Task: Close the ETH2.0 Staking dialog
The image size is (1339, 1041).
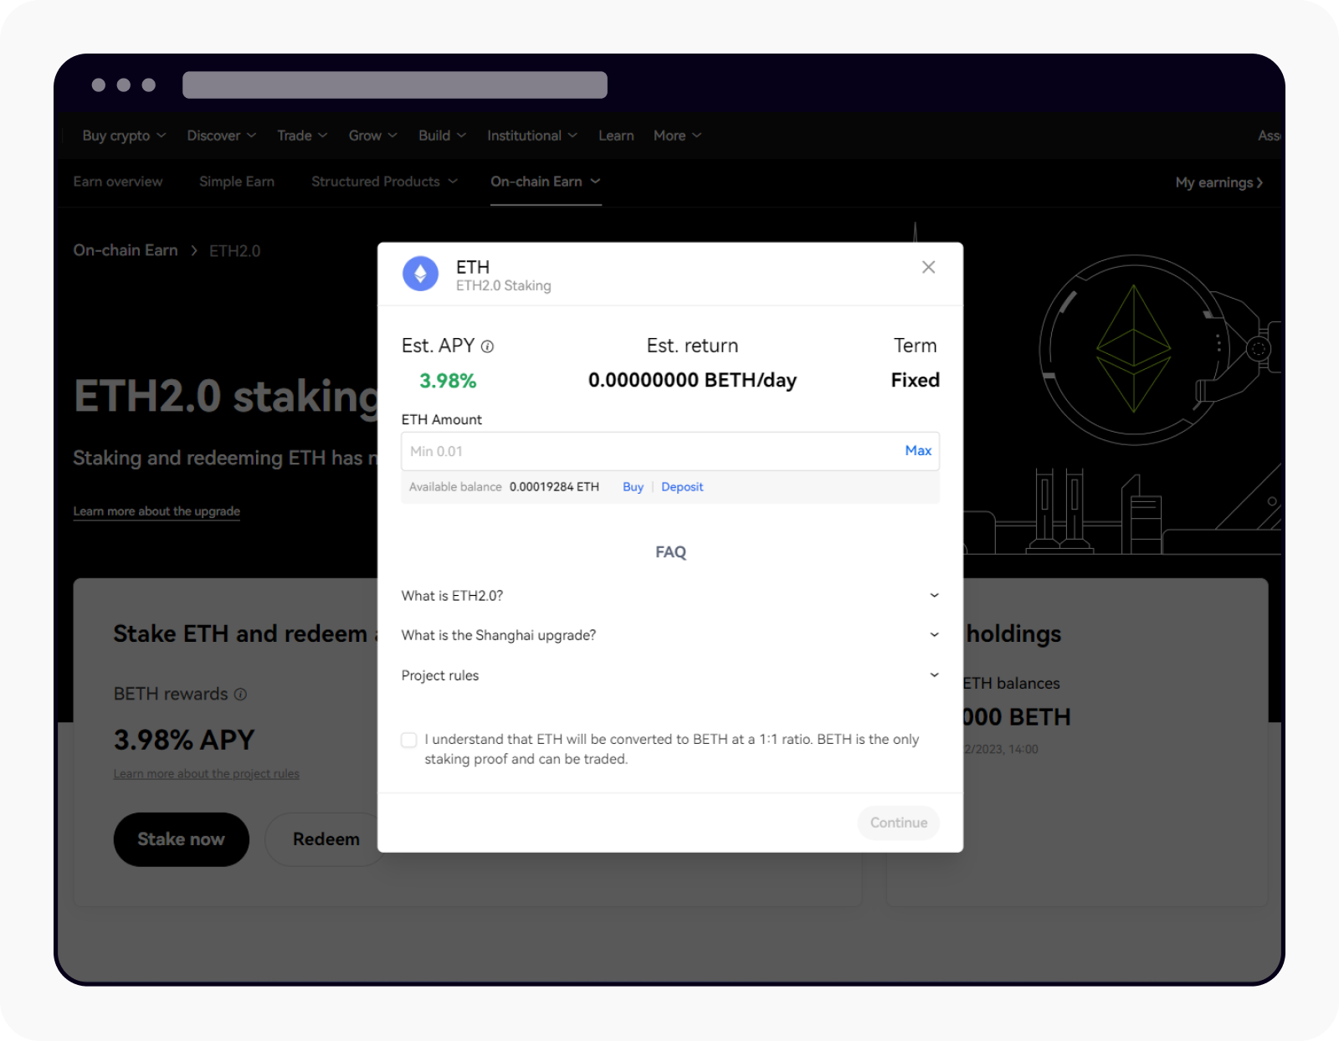Action: (928, 267)
